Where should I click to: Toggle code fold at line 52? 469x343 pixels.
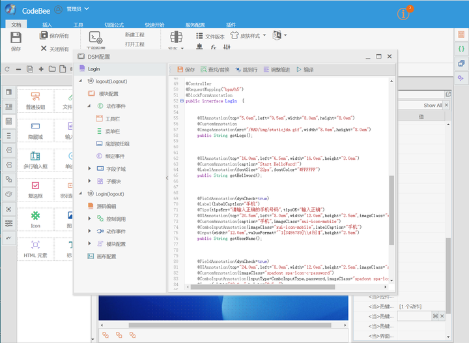coord(182,101)
